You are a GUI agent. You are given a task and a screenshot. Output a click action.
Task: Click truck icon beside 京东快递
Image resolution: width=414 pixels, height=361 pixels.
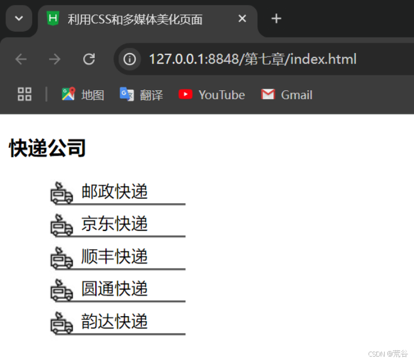point(62,225)
